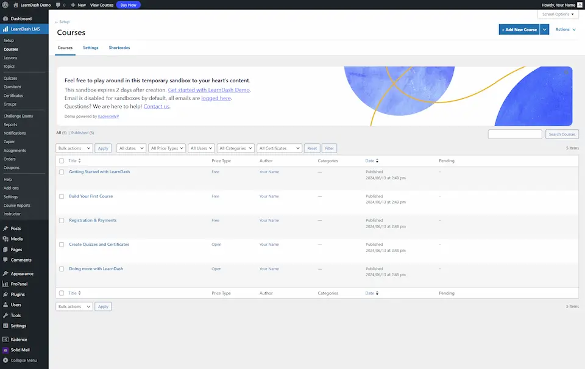The width and height of the screenshot is (585, 369).
Task: Open Course Reports in sidebar
Action: [x=17, y=206]
